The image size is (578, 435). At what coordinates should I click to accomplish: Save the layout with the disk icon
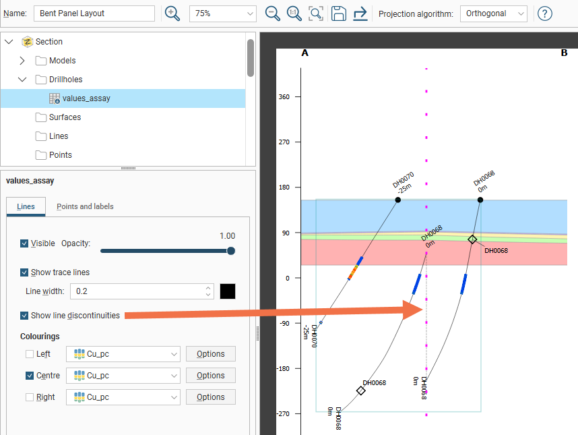338,13
